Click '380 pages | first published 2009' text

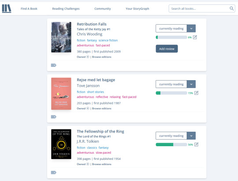(99, 52)
